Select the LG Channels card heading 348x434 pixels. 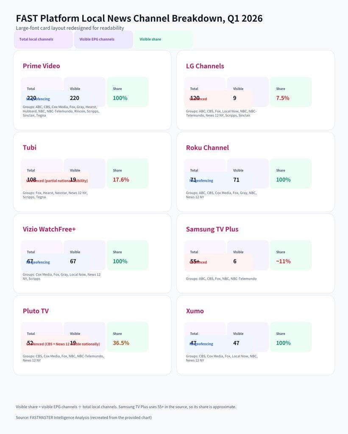[205, 66]
